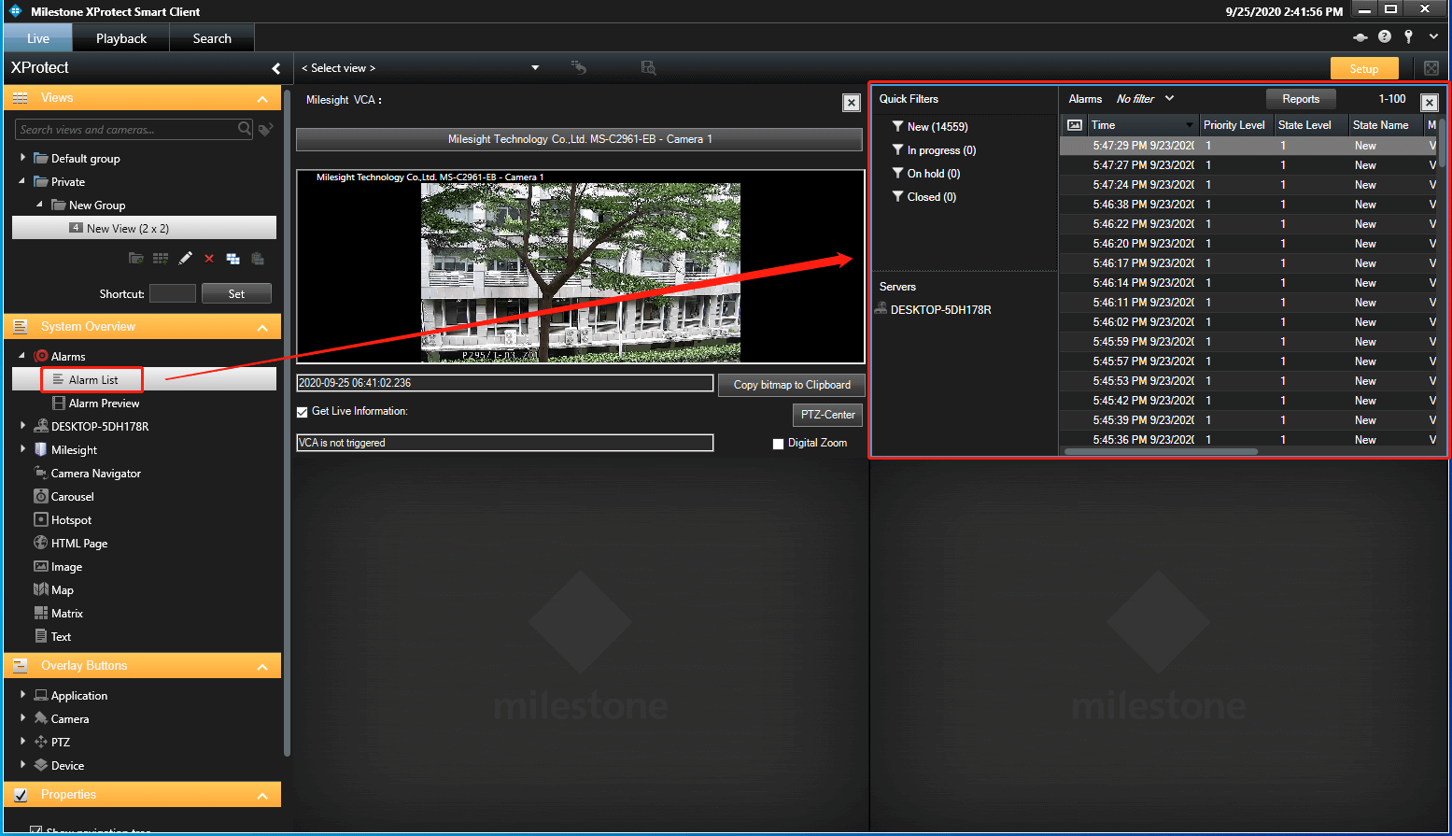Collapse the Overlay Buttons panel
Screen dimensions: 1452x836
[262, 667]
